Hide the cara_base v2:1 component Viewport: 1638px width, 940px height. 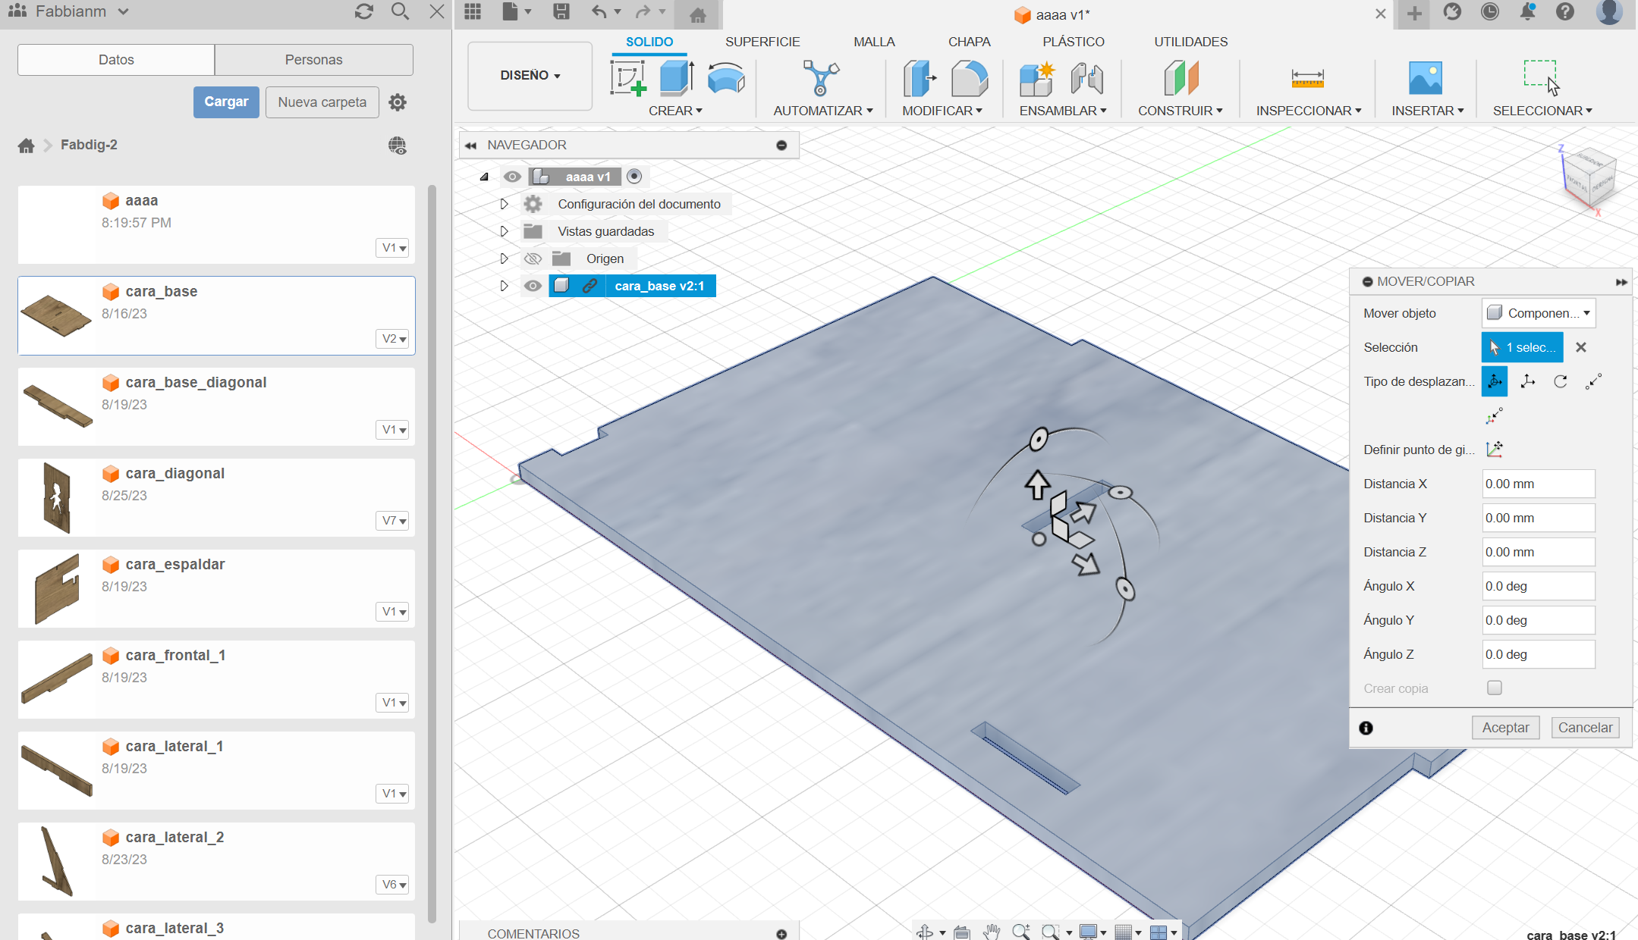[x=533, y=286]
